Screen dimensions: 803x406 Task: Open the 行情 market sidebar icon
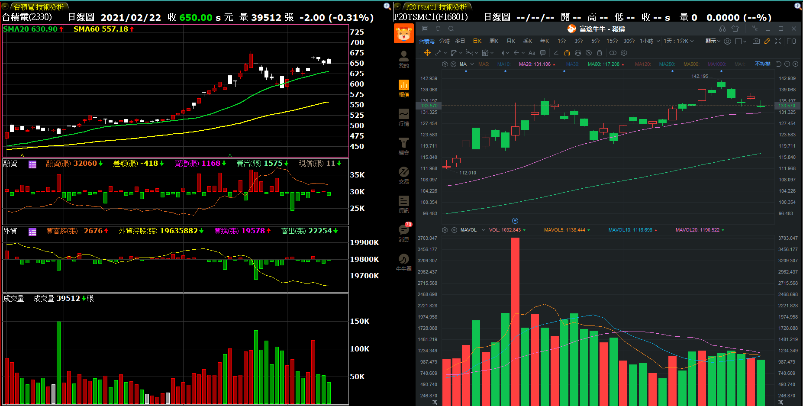pos(403,117)
